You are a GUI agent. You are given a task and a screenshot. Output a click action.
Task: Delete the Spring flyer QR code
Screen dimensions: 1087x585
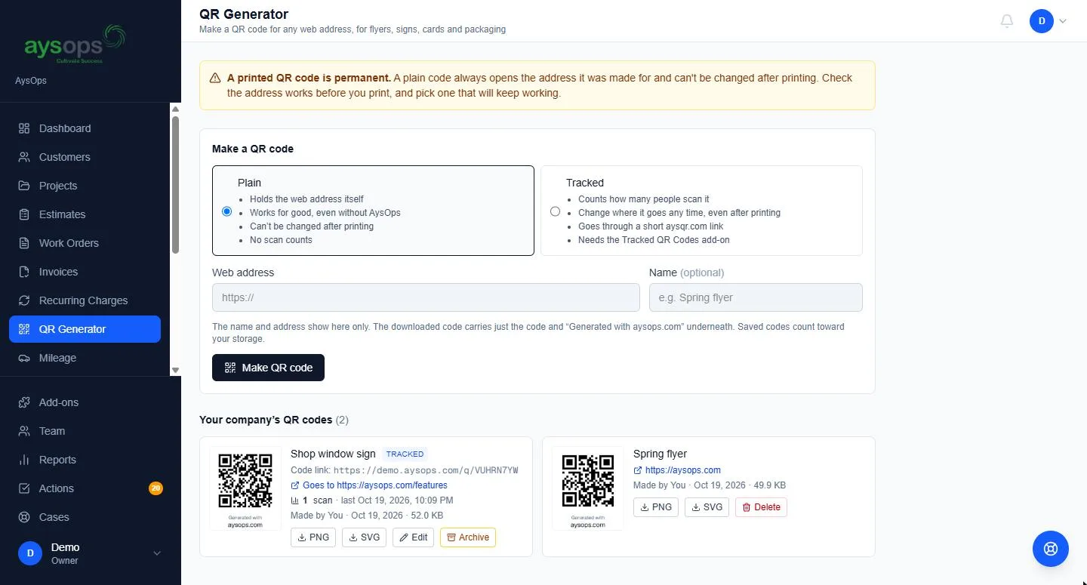(x=761, y=507)
